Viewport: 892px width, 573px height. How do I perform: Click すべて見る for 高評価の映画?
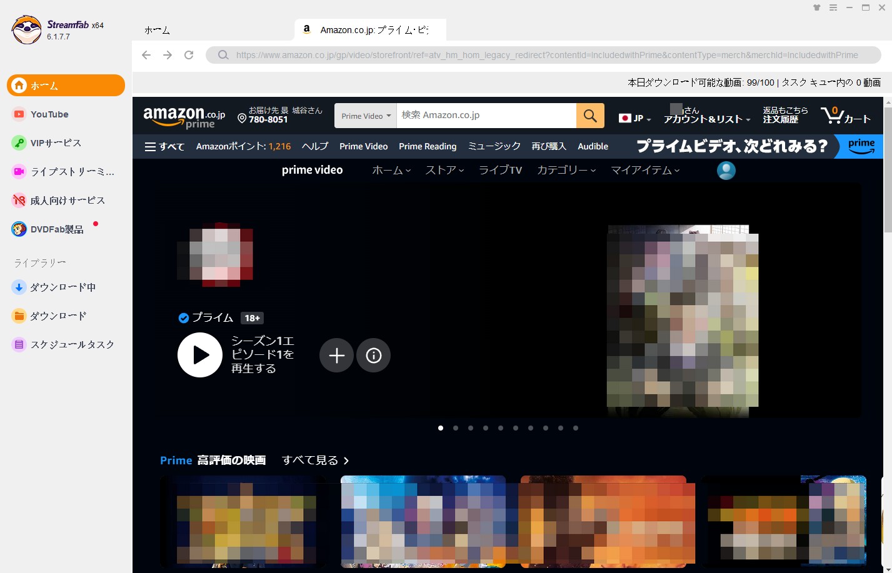pyautogui.click(x=316, y=461)
